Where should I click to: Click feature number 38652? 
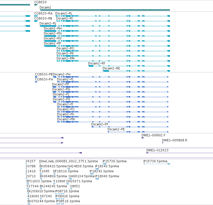(x=75, y=187)
